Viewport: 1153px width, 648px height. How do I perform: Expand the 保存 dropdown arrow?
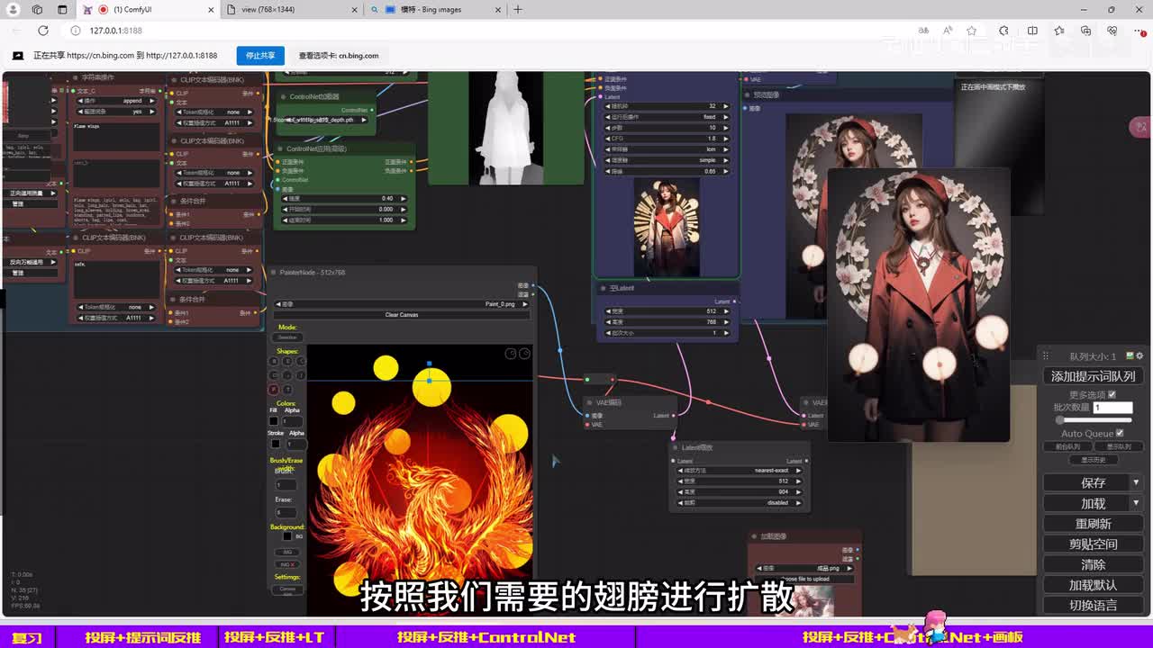pos(1136,483)
